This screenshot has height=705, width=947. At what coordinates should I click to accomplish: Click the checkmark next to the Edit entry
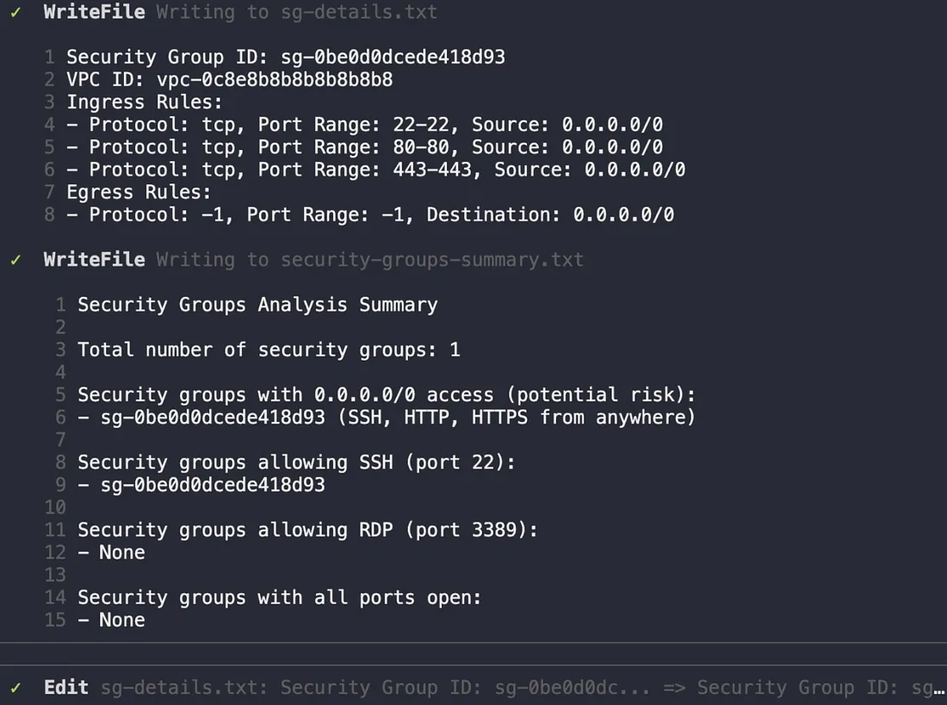[15, 687]
